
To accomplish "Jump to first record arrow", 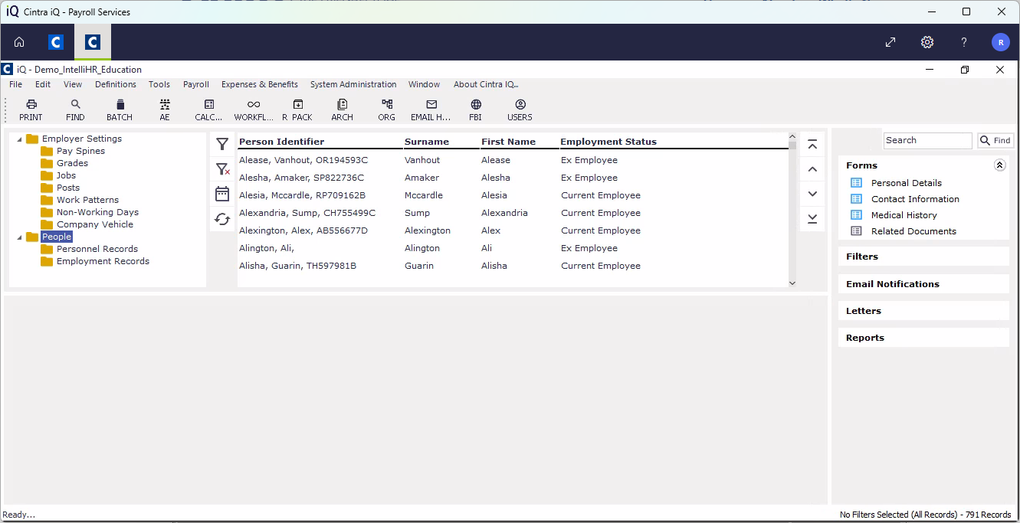I will (813, 145).
